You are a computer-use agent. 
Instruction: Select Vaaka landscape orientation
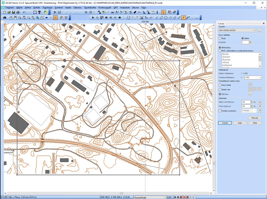click(243, 38)
